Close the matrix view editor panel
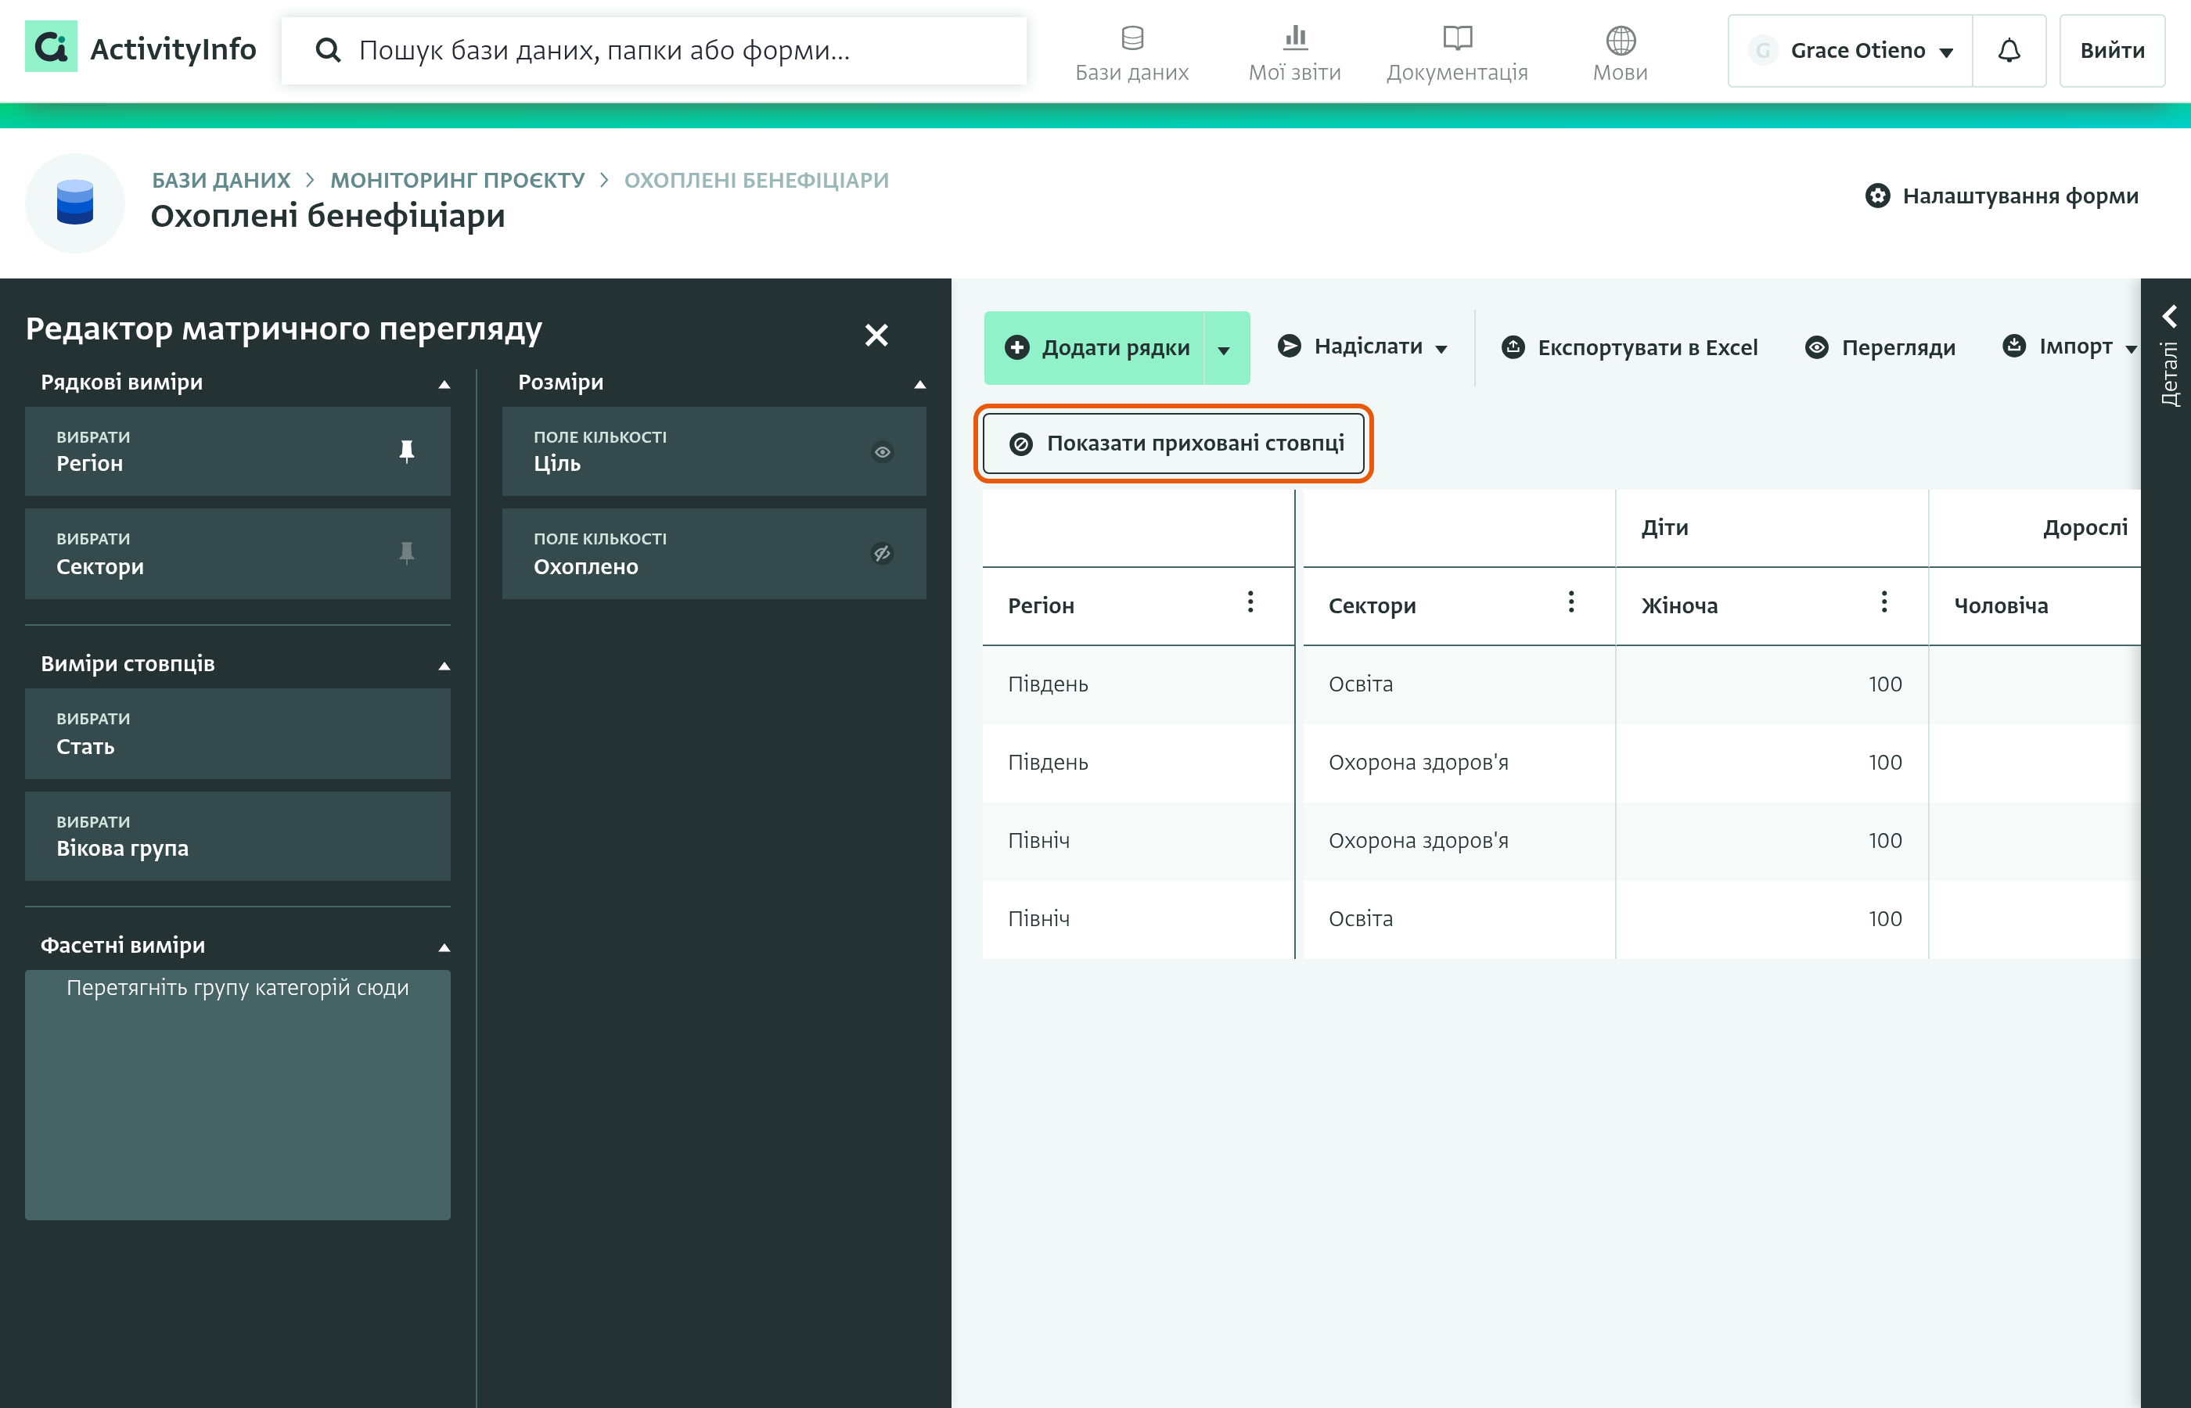Image resolution: width=2191 pixels, height=1408 pixels. [876, 336]
